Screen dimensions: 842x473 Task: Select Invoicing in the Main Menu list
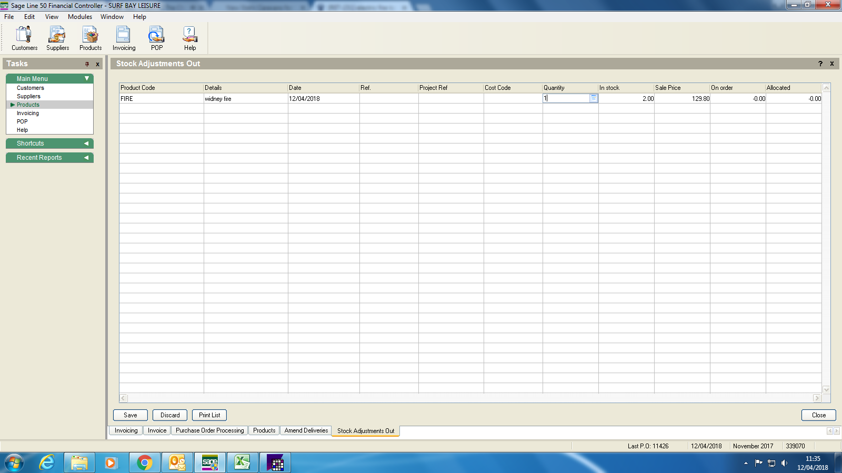coord(28,114)
